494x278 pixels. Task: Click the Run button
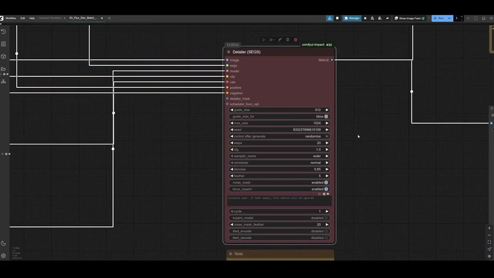pos(439,18)
